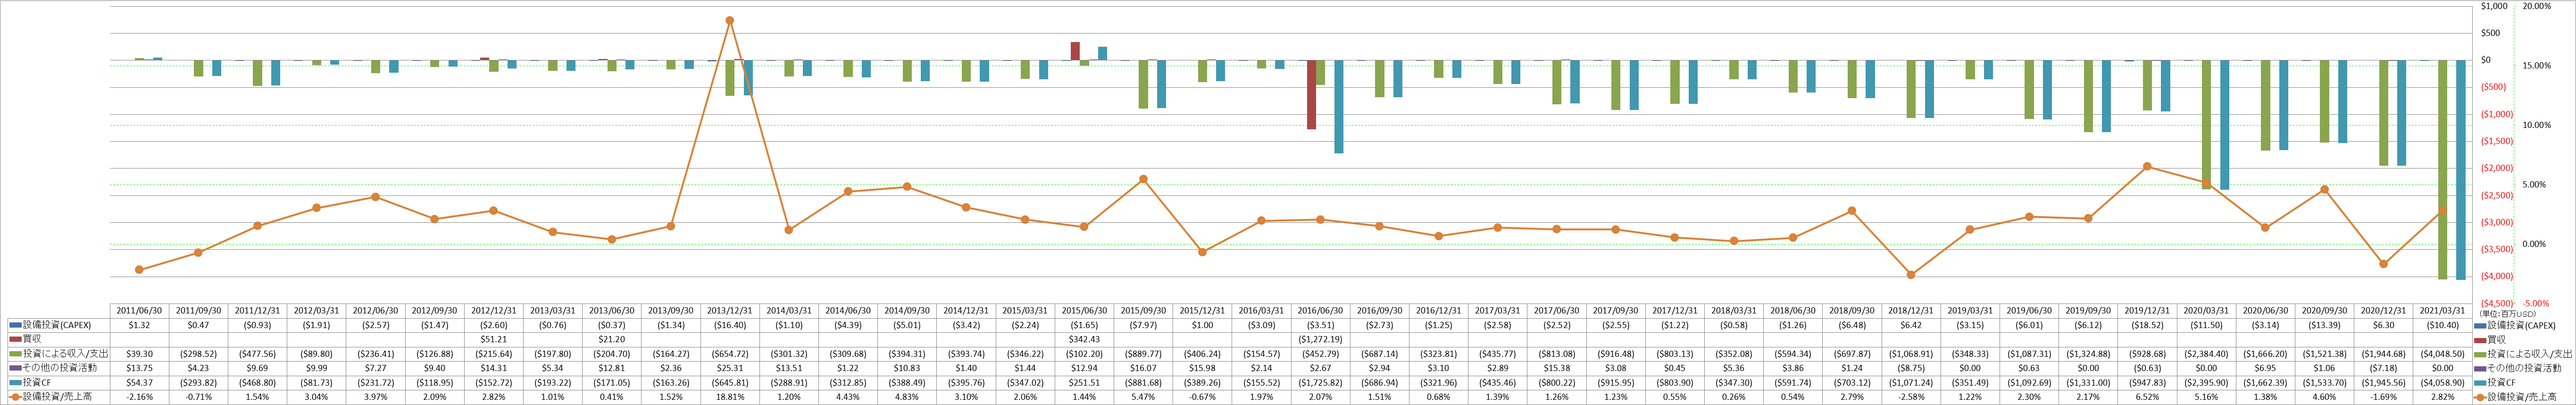The width and height of the screenshot is (2576, 405).
Task: Click the orange 設備投資/売上高 marker in right-side legend
Action: (x=2480, y=397)
